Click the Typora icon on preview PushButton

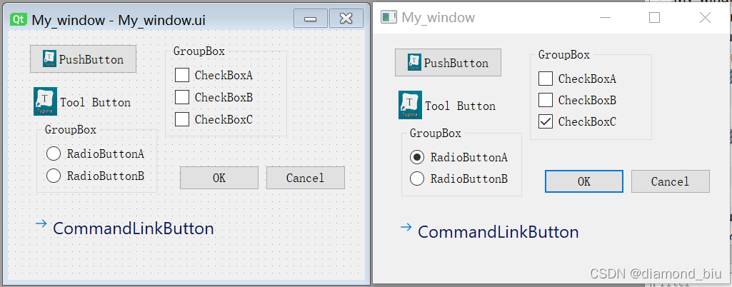pos(414,62)
